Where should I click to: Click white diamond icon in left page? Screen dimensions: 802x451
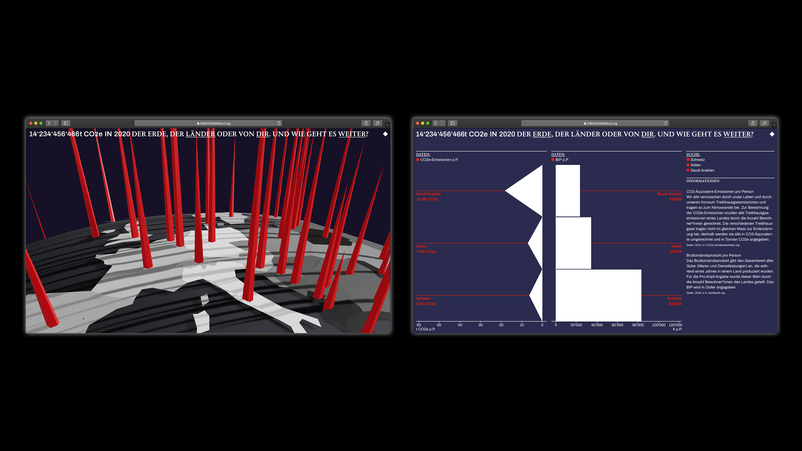click(385, 134)
